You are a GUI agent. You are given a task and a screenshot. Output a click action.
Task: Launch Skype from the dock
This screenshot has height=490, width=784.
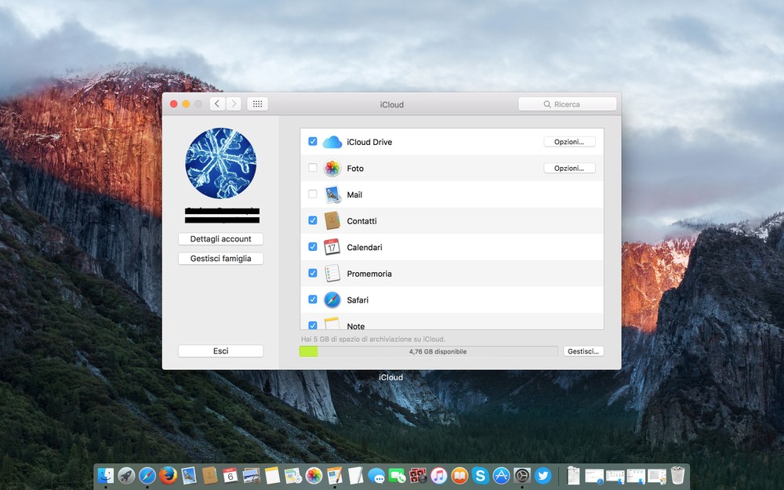click(480, 475)
